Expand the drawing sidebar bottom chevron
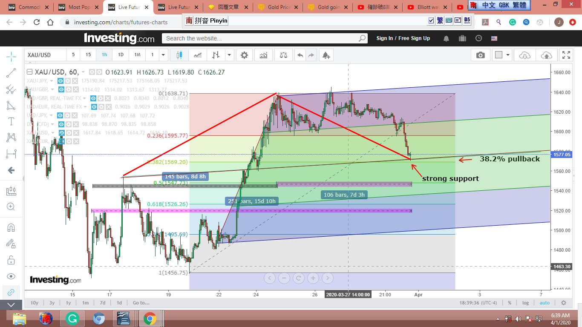The width and height of the screenshot is (582, 327). pos(12,305)
